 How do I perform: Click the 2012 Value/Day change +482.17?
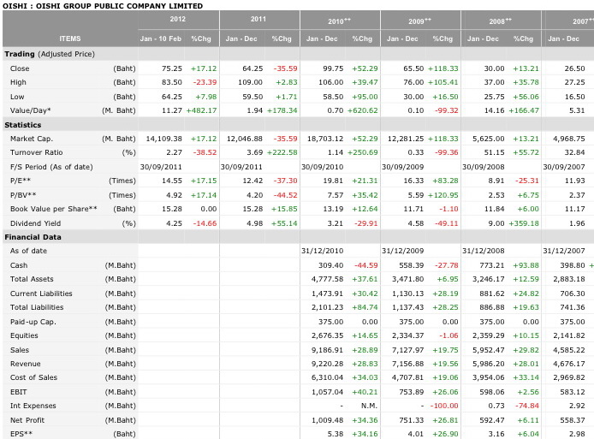point(201,110)
